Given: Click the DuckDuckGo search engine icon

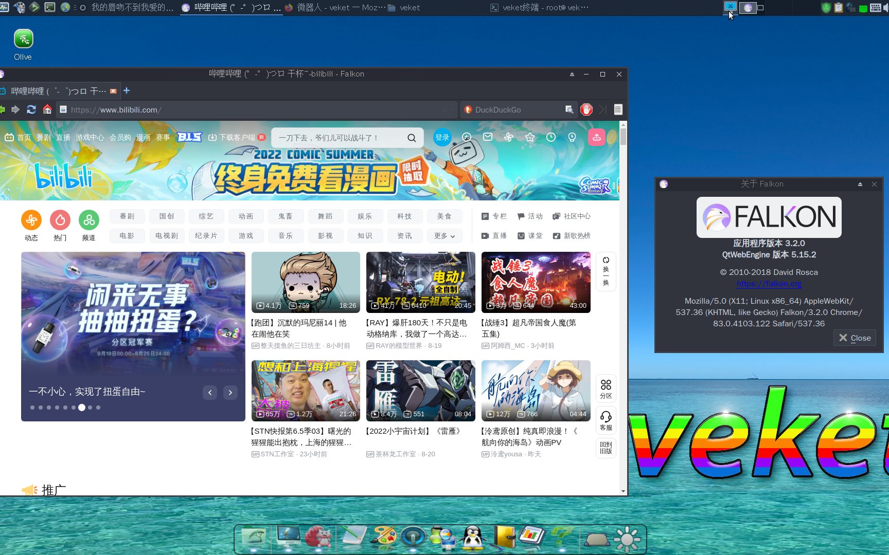Looking at the screenshot, I should point(468,109).
